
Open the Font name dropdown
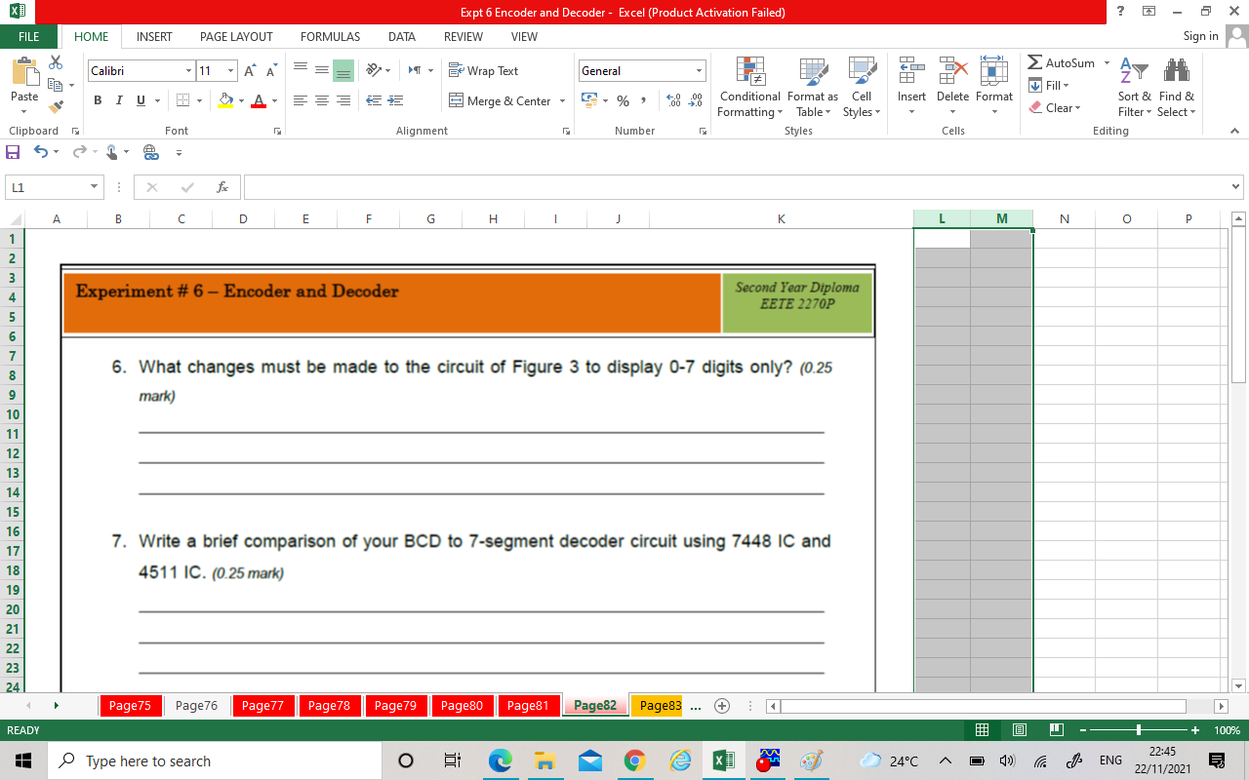point(190,70)
